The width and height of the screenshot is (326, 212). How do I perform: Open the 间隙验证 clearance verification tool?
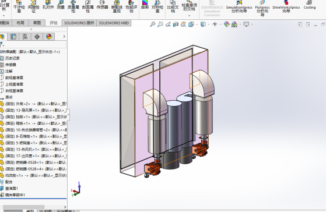(33, 6)
